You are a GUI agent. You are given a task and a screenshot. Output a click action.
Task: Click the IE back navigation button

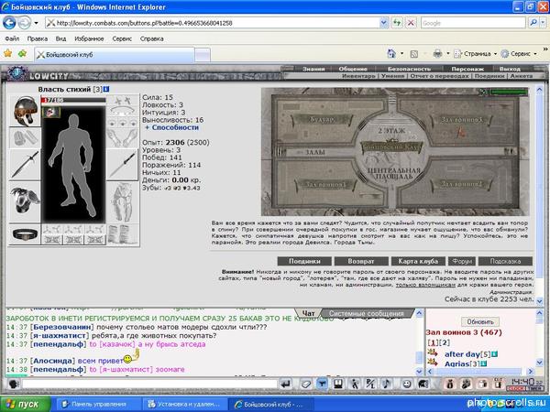point(9,23)
